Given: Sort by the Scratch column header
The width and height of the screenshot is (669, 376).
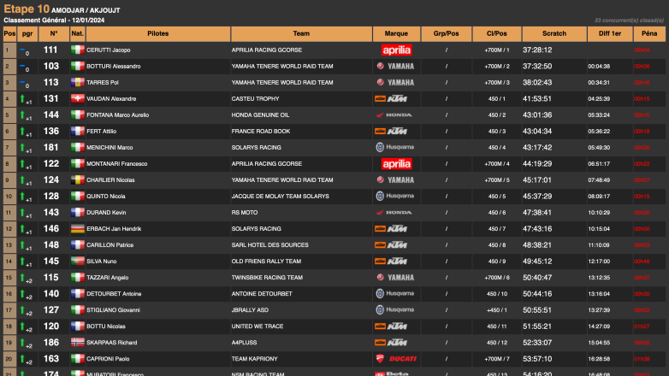Looking at the screenshot, I should pos(554,33).
